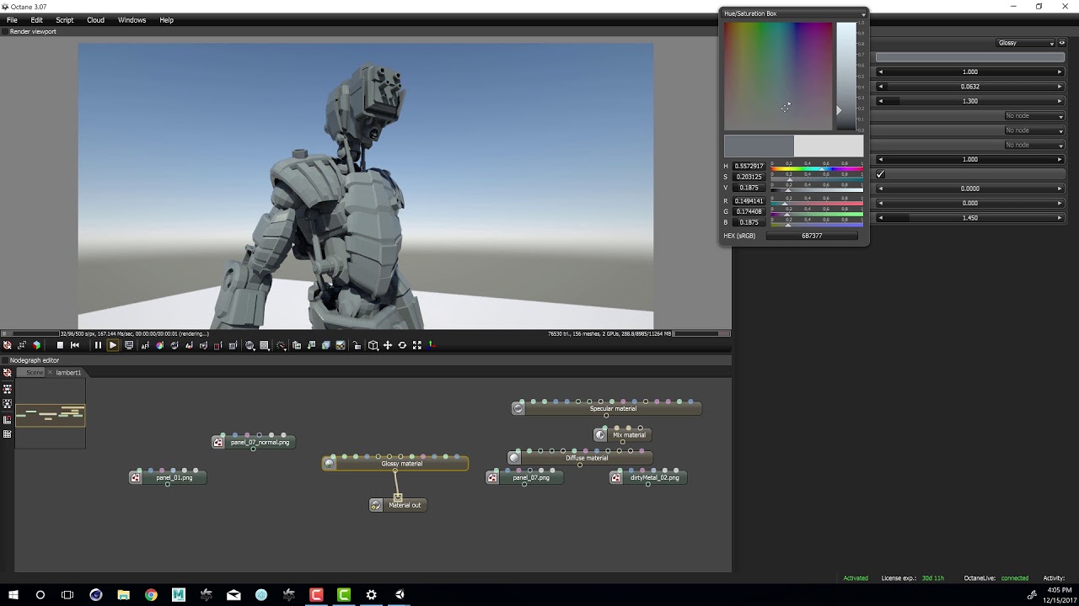Click the wireframe cube icon

pos(373,345)
